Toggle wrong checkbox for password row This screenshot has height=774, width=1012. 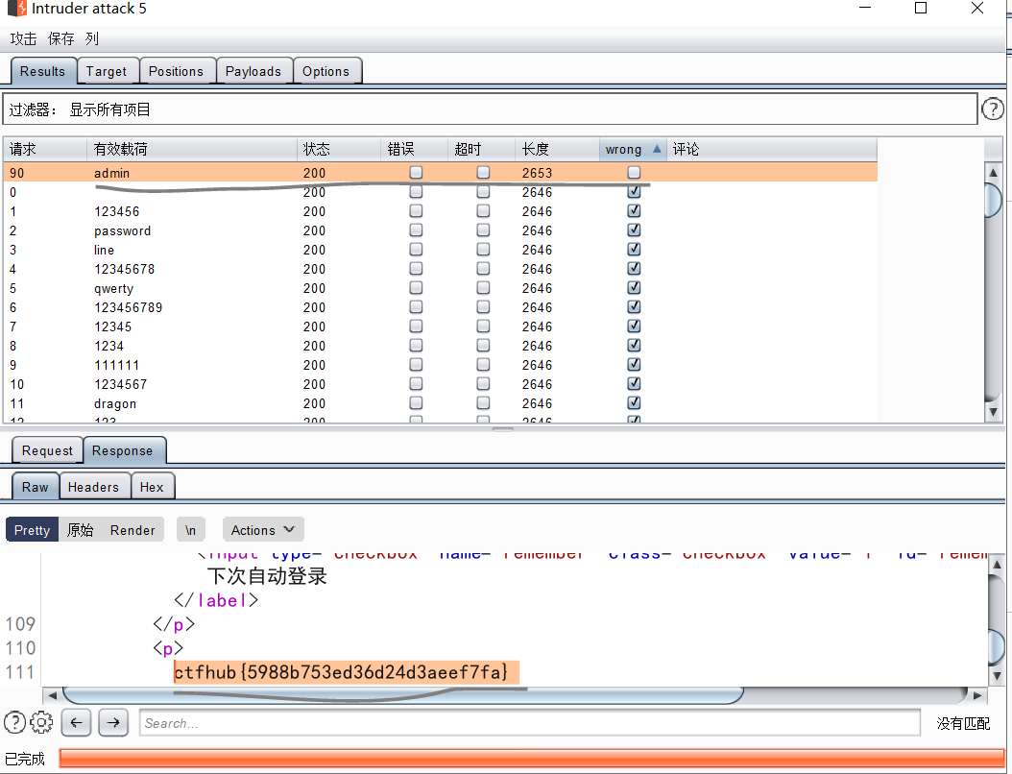pyautogui.click(x=634, y=230)
